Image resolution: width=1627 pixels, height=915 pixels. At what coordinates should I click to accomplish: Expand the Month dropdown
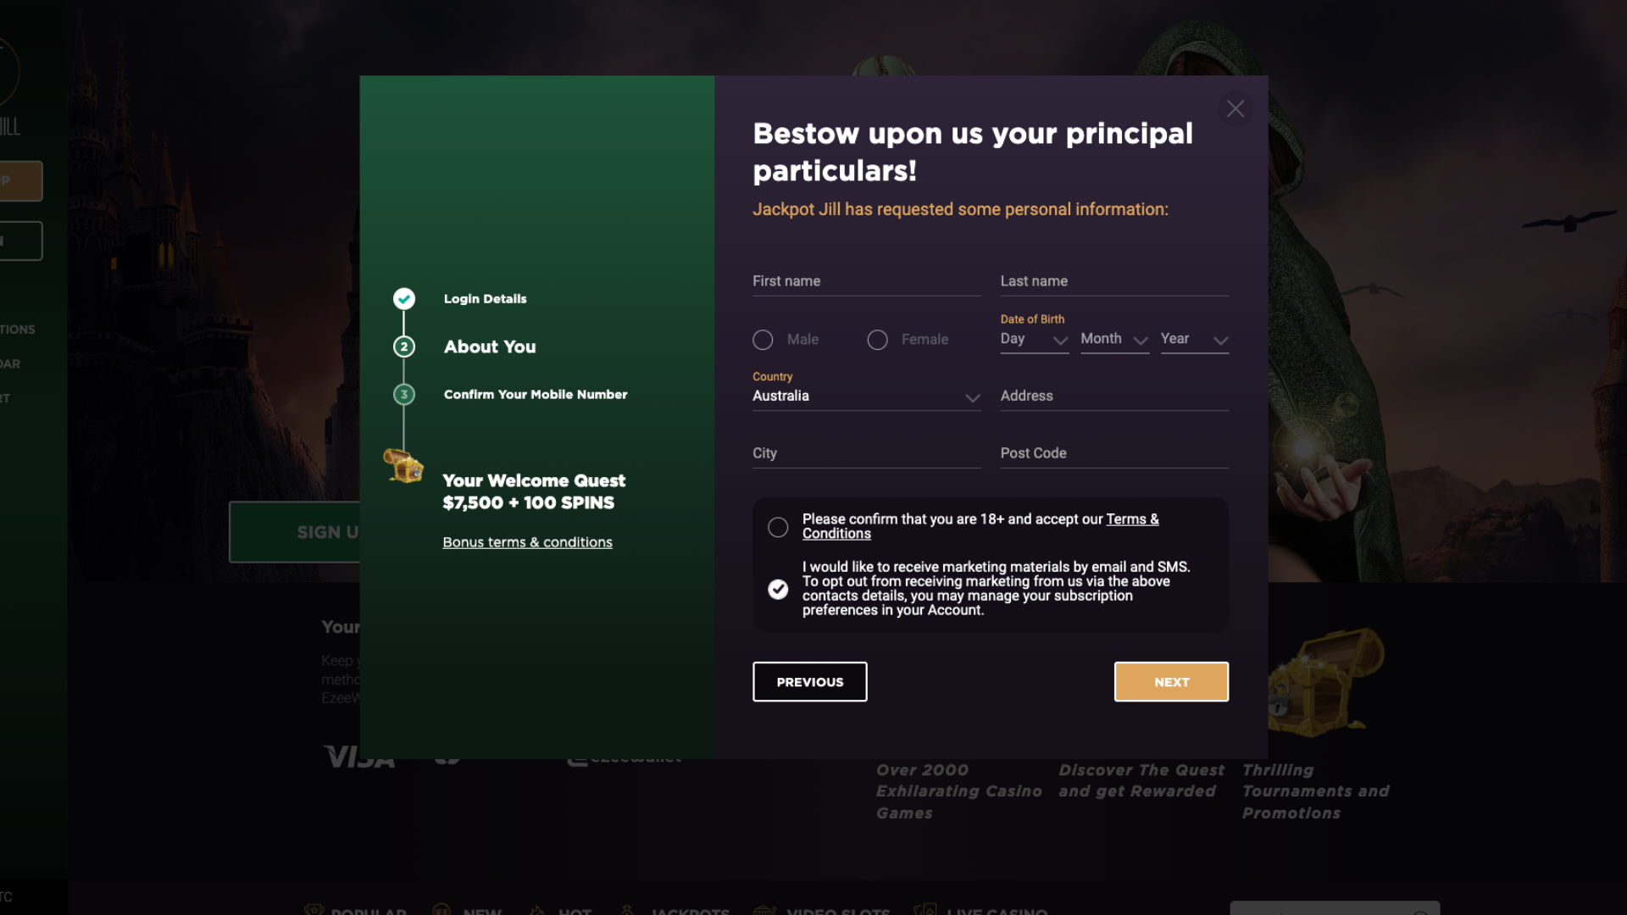point(1114,339)
